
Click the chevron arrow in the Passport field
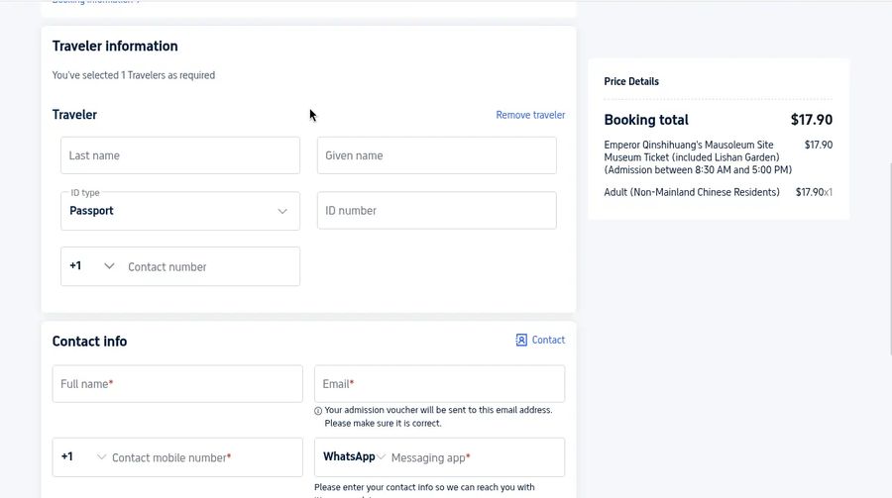282,211
